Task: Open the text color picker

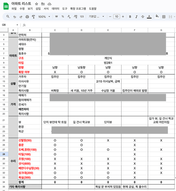Action: pos(149,16)
